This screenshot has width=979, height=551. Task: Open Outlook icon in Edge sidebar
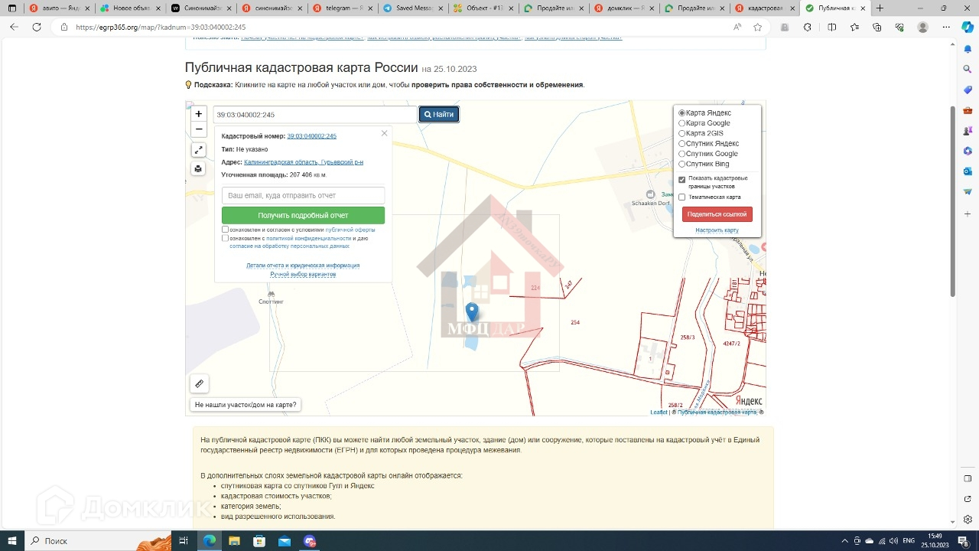coord(968,171)
